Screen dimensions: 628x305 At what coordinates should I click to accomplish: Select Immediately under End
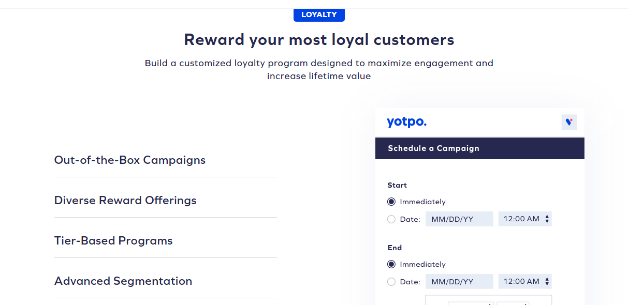(x=391, y=264)
